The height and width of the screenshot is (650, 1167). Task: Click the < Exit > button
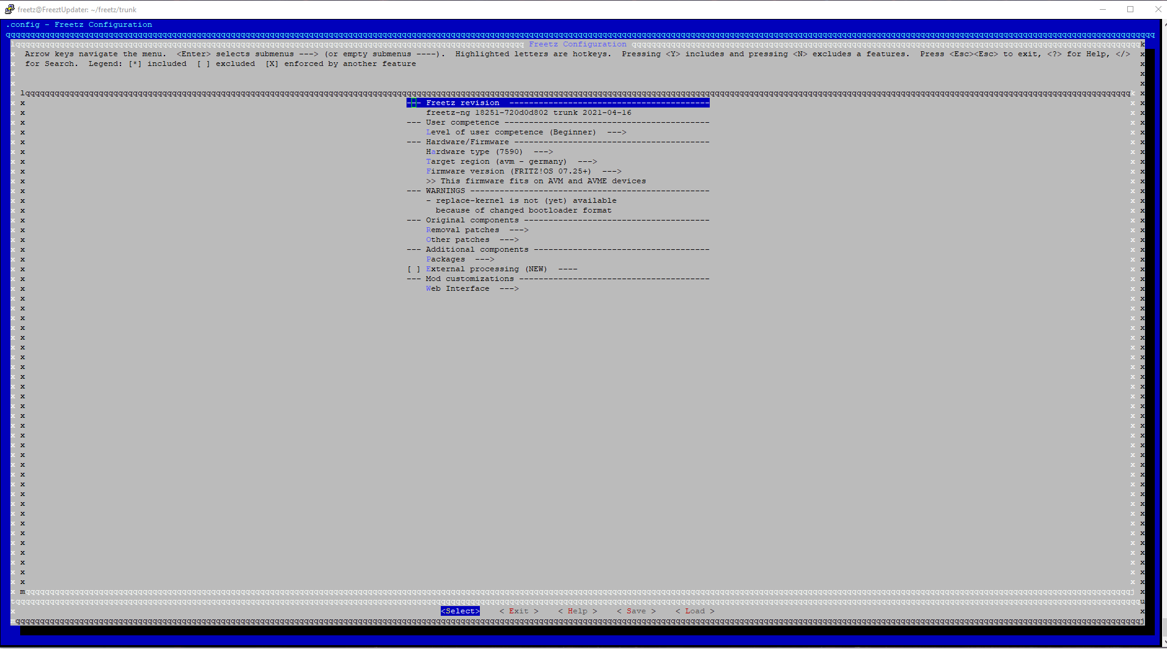[x=519, y=612]
